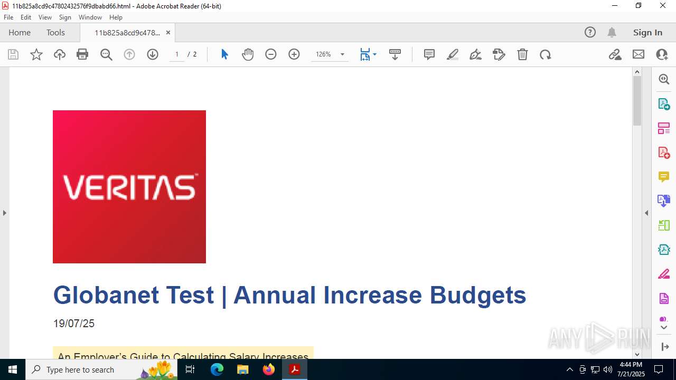The height and width of the screenshot is (380, 676).
Task: Open Scan & OCR tool in sidebar
Action: (664, 250)
